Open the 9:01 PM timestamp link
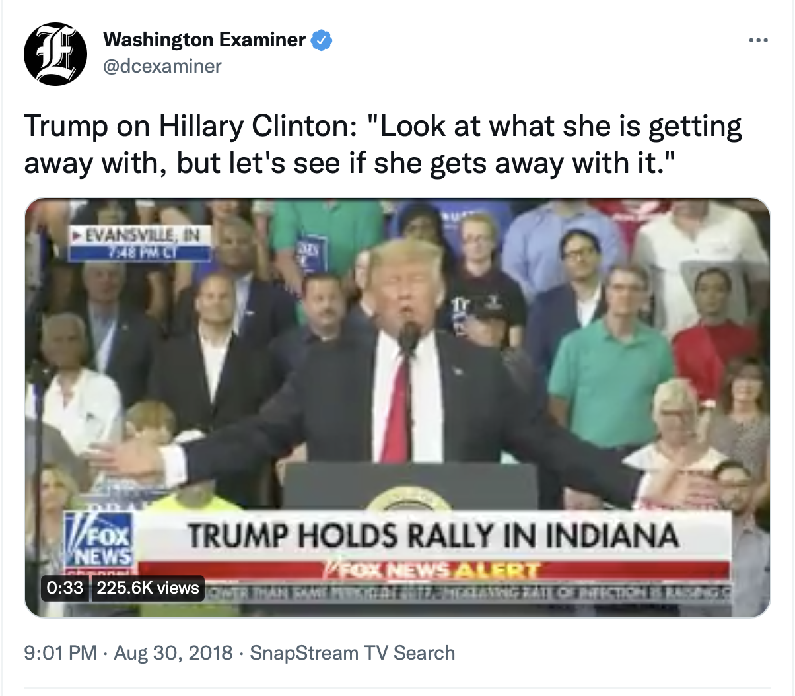This screenshot has height=696, width=795. tap(61, 653)
